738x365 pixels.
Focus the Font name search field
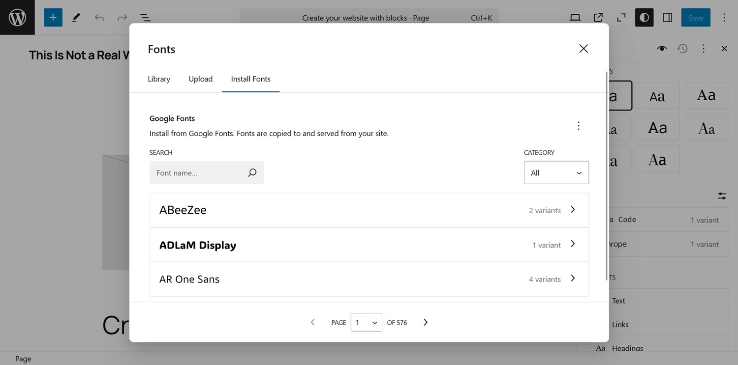point(207,172)
